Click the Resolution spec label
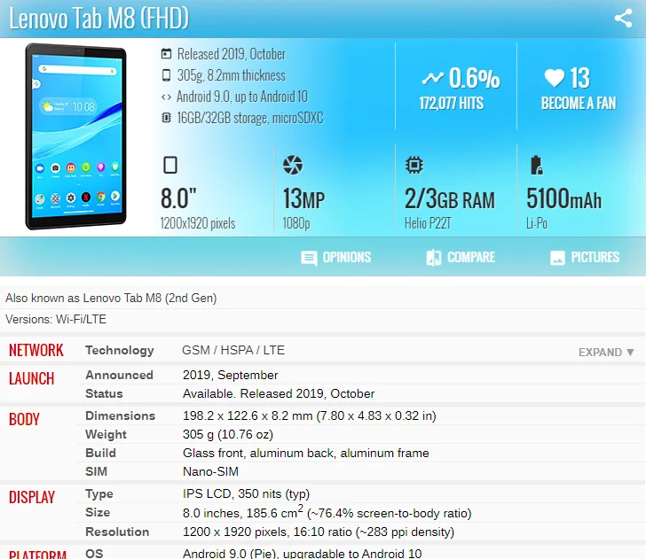Image resolution: width=646 pixels, height=559 pixels. point(117,532)
